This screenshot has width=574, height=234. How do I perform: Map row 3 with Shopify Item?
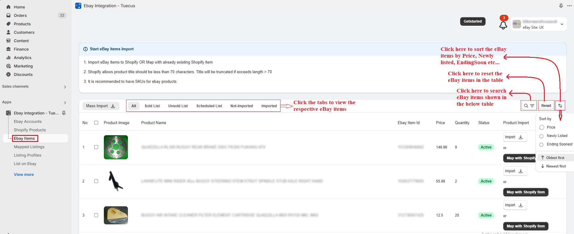tap(526, 226)
